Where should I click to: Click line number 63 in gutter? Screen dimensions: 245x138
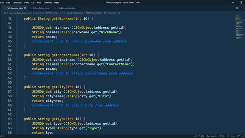(10, 119)
